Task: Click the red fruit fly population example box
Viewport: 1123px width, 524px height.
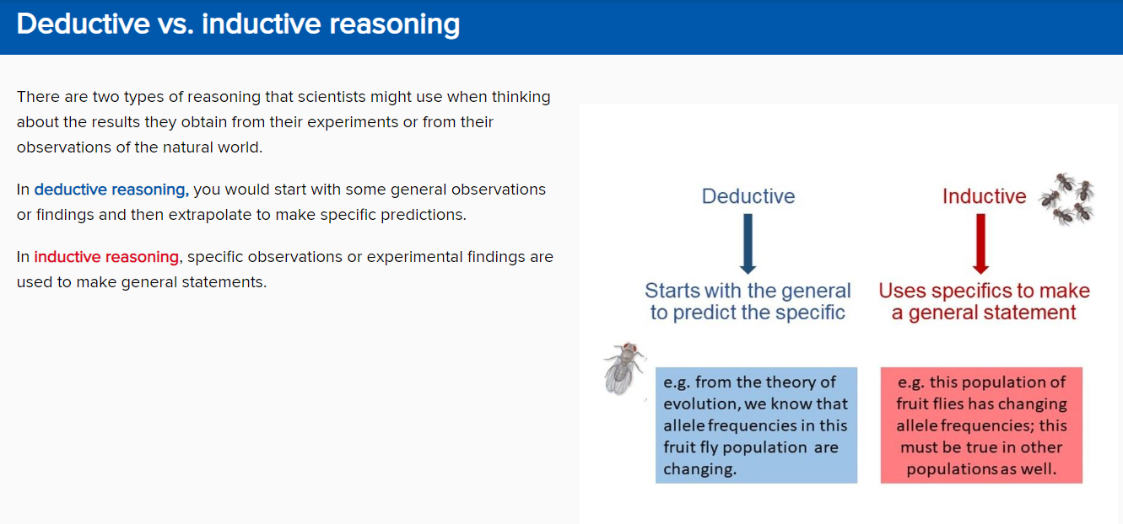Action: click(x=981, y=425)
